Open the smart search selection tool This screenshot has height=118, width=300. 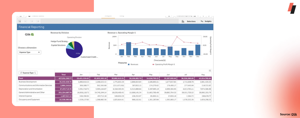pyautogui.click(x=20, y=21)
